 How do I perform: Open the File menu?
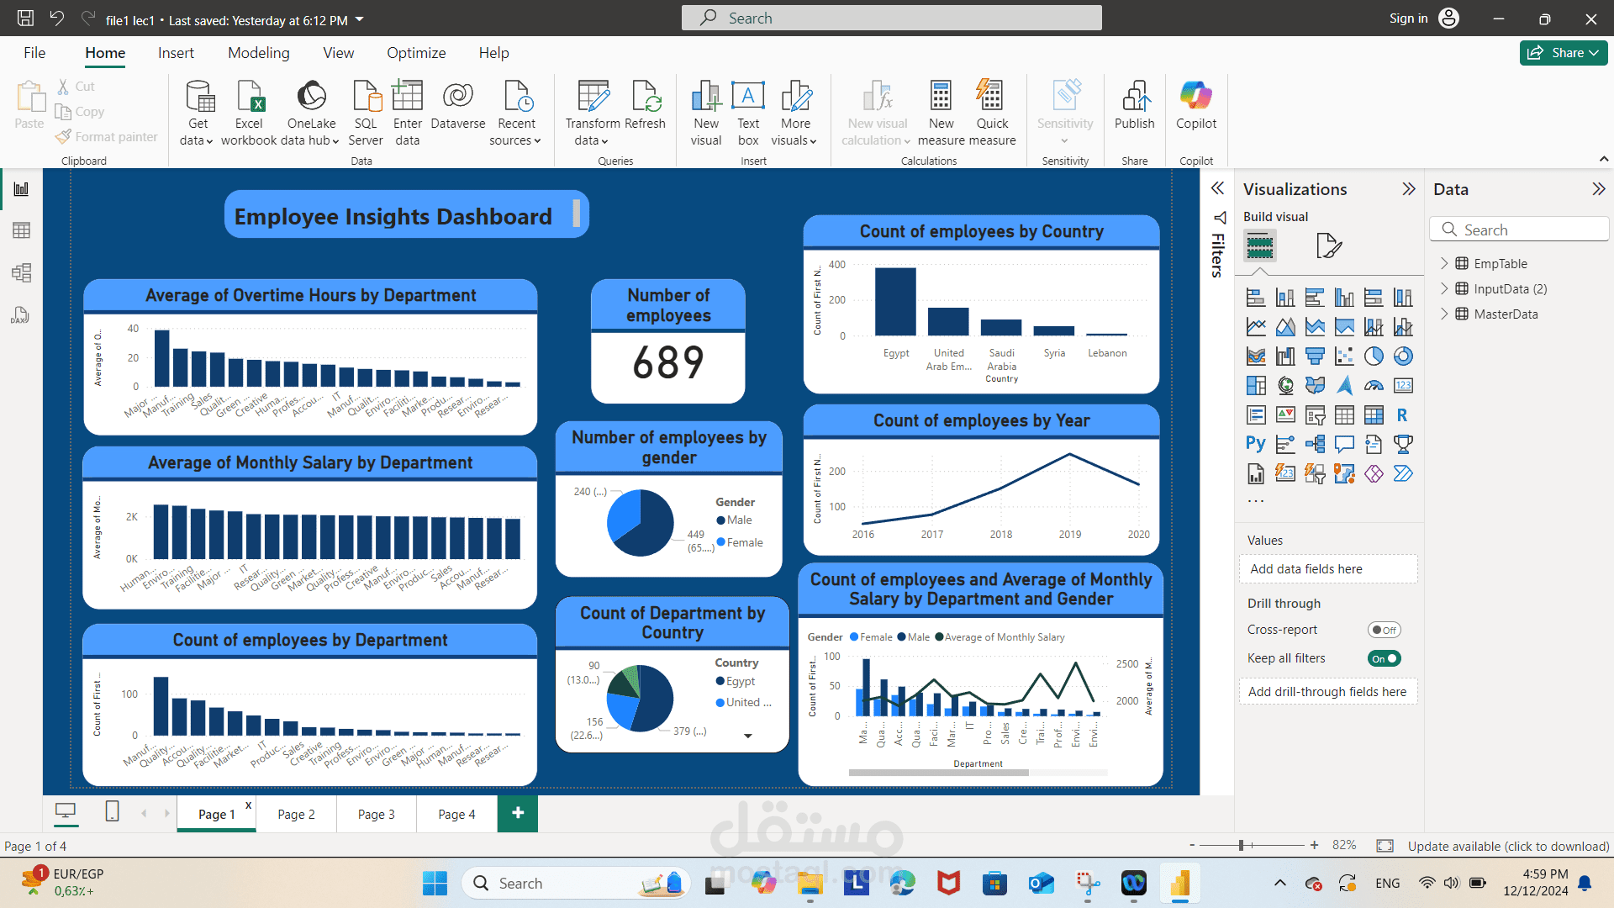click(34, 53)
